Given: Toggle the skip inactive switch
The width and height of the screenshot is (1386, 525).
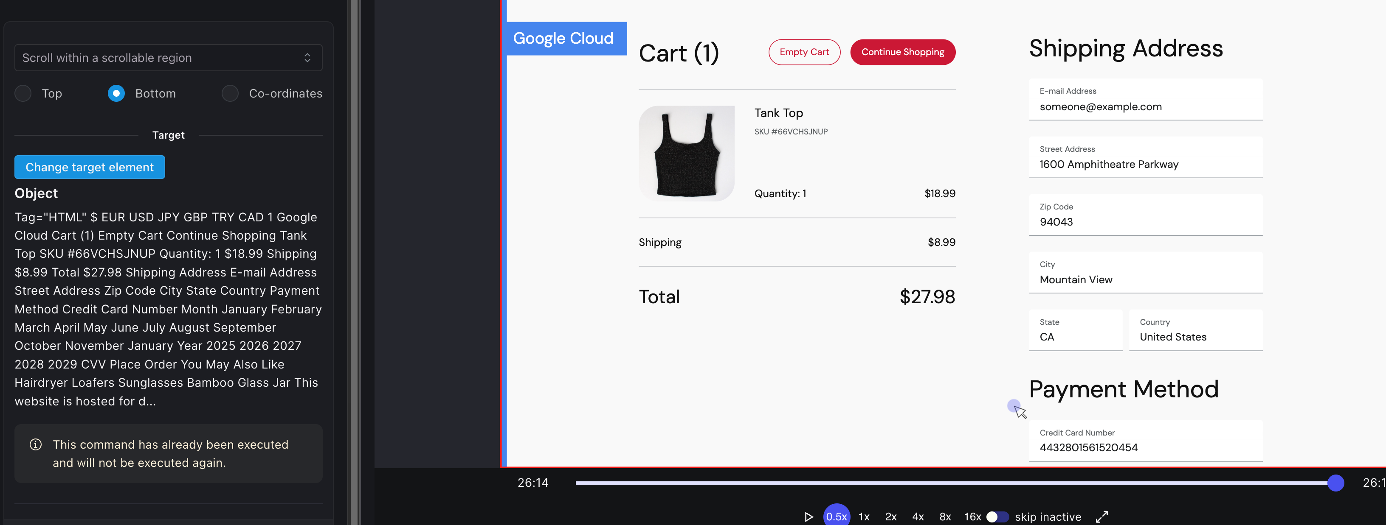Looking at the screenshot, I should pyautogui.click(x=997, y=517).
